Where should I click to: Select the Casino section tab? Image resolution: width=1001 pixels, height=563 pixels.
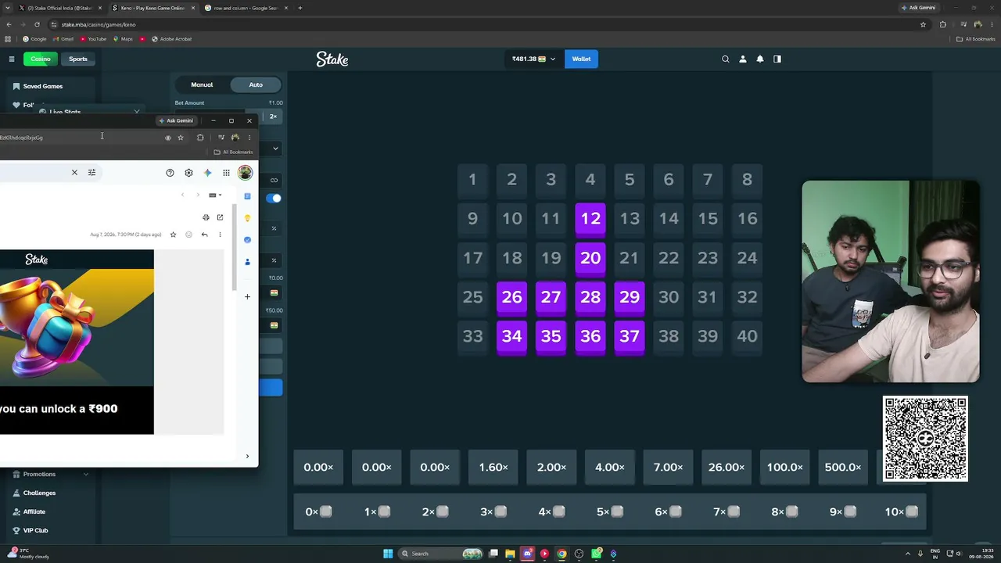pyautogui.click(x=41, y=59)
